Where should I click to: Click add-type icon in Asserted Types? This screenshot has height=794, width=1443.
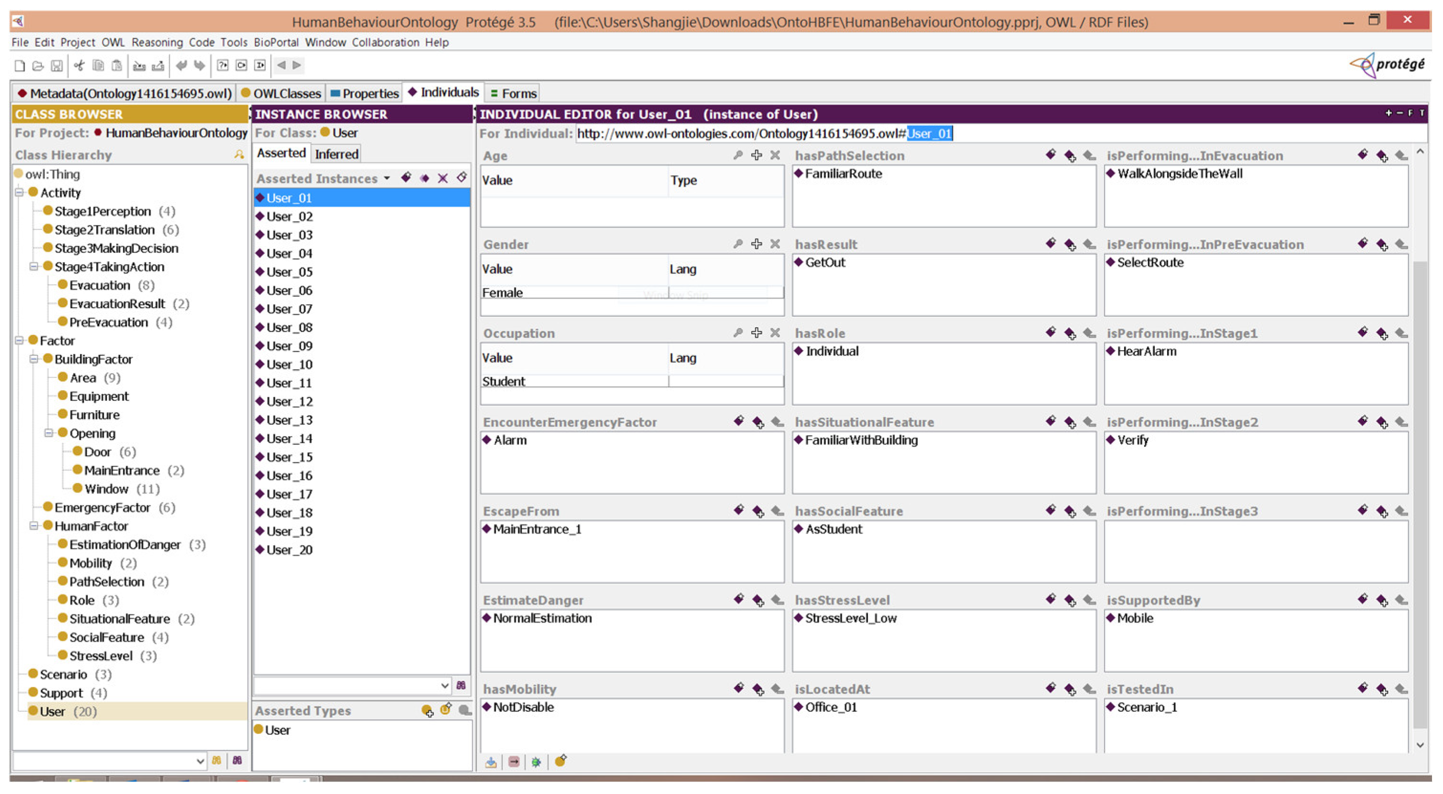[x=427, y=710]
